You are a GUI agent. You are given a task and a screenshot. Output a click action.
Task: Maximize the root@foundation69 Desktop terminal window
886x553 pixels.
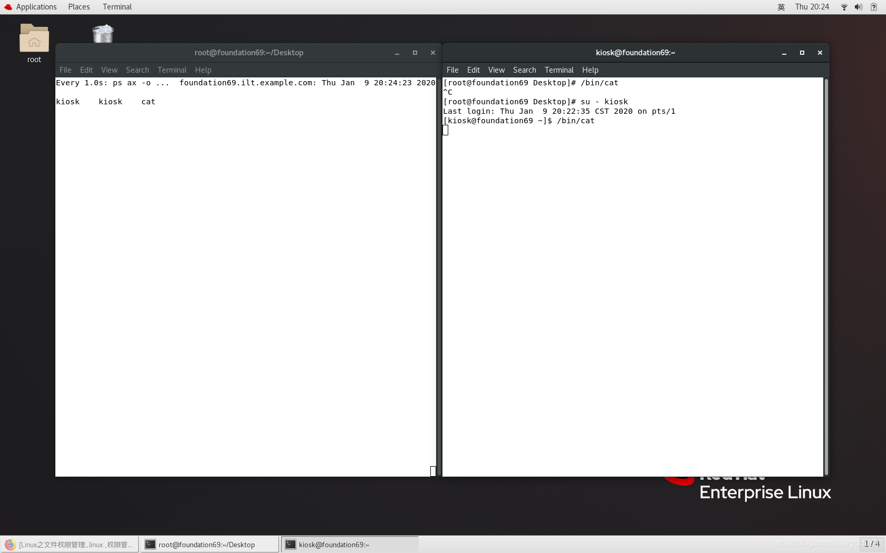(x=415, y=53)
